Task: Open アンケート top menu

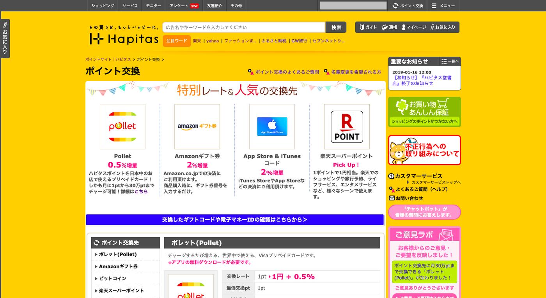Action: pos(184,6)
